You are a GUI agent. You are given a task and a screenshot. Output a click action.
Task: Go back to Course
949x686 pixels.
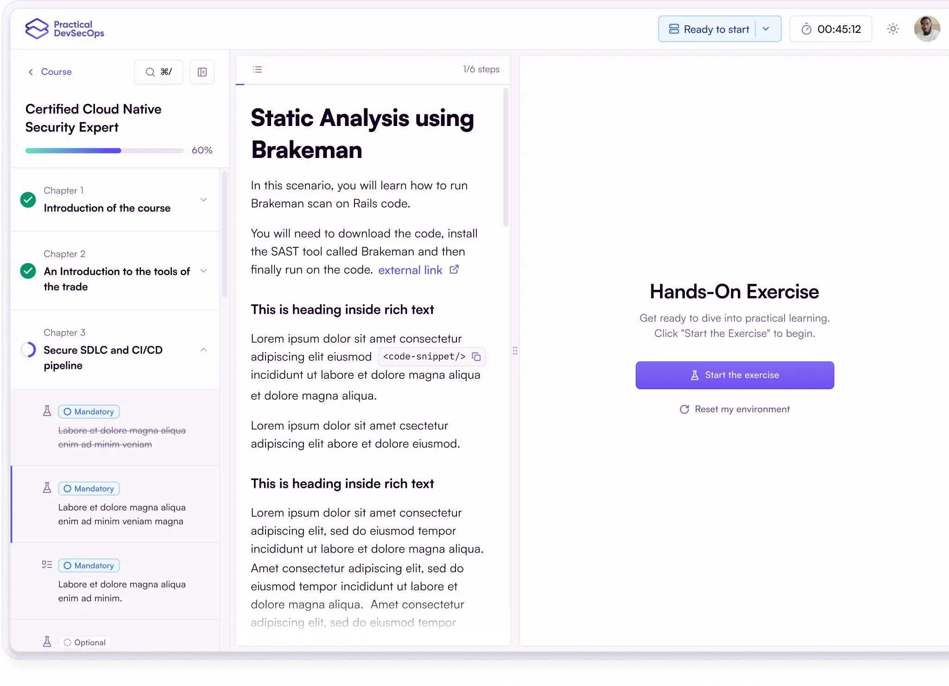click(x=50, y=72)
